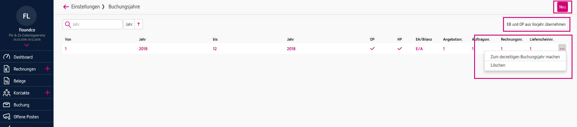This screenshot has height=127, width=577.
Task: Open the Jahr sort field dropdown
Action: [129, 25]
